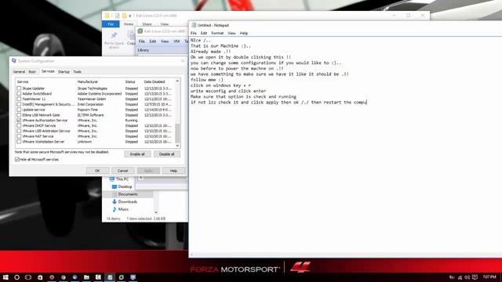
Task: Switch to the General tab in System Configuration
Action: pyautogui.click(x=19, y=71)
